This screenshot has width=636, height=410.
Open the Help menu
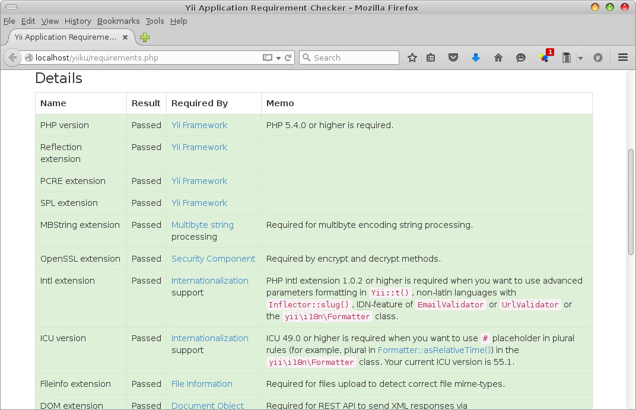[x=179, y=21]
